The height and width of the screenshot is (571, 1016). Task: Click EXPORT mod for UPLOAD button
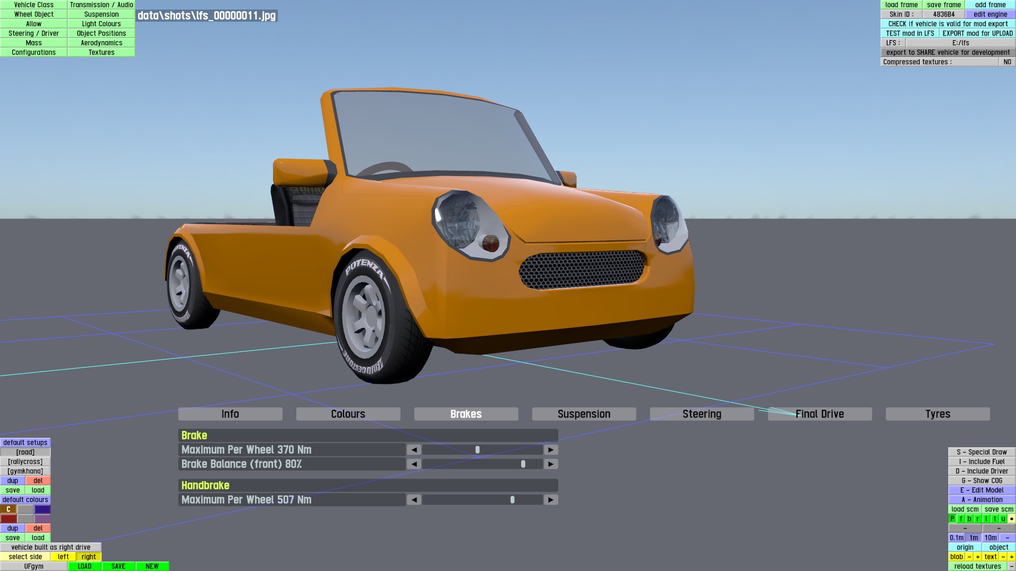click(x=977, y=33)
